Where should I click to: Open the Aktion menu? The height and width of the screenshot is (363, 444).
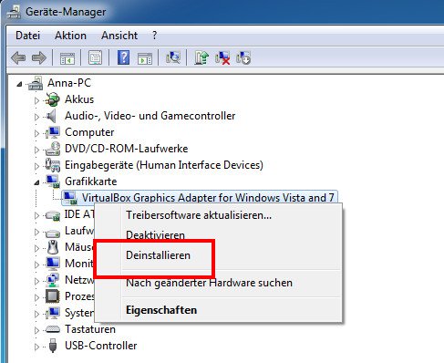pos(70,36)
